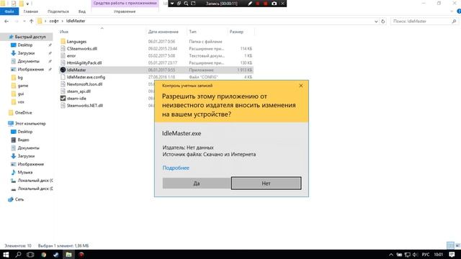The width and height of the screenshot is (461, 259).
Task: Click the volume icon in system tray
Action: pyautogui.click(x=415, y=255)
